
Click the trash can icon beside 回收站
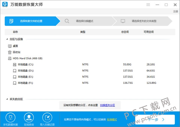coord(10,52)
